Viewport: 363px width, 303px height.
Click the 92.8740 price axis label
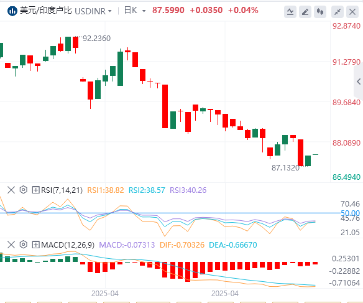click(x=347, y=26)
